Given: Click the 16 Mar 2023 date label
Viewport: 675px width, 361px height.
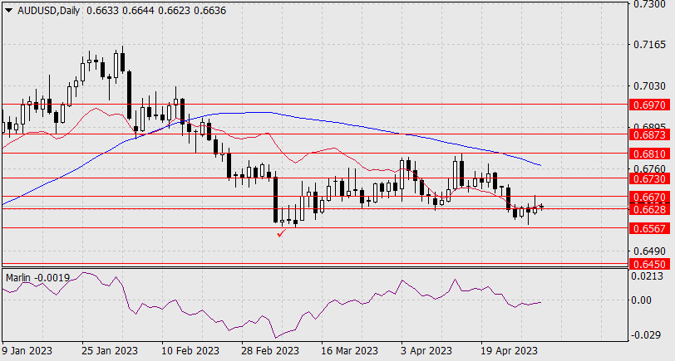Looking at the screenshot, I should coord(349,350).
